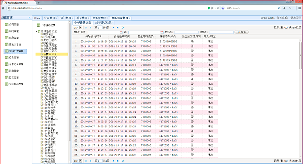Click the 搜索 search button
The height and width of the screenshot is (164, 303).
242,32
